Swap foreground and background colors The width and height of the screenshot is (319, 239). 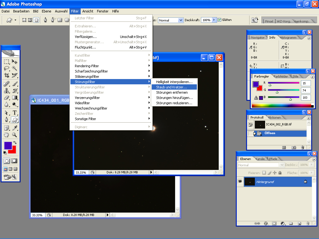(x=15, y=143)
